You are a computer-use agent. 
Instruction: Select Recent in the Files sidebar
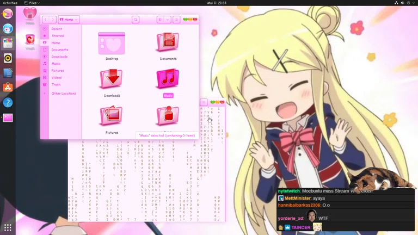point(57,29)
